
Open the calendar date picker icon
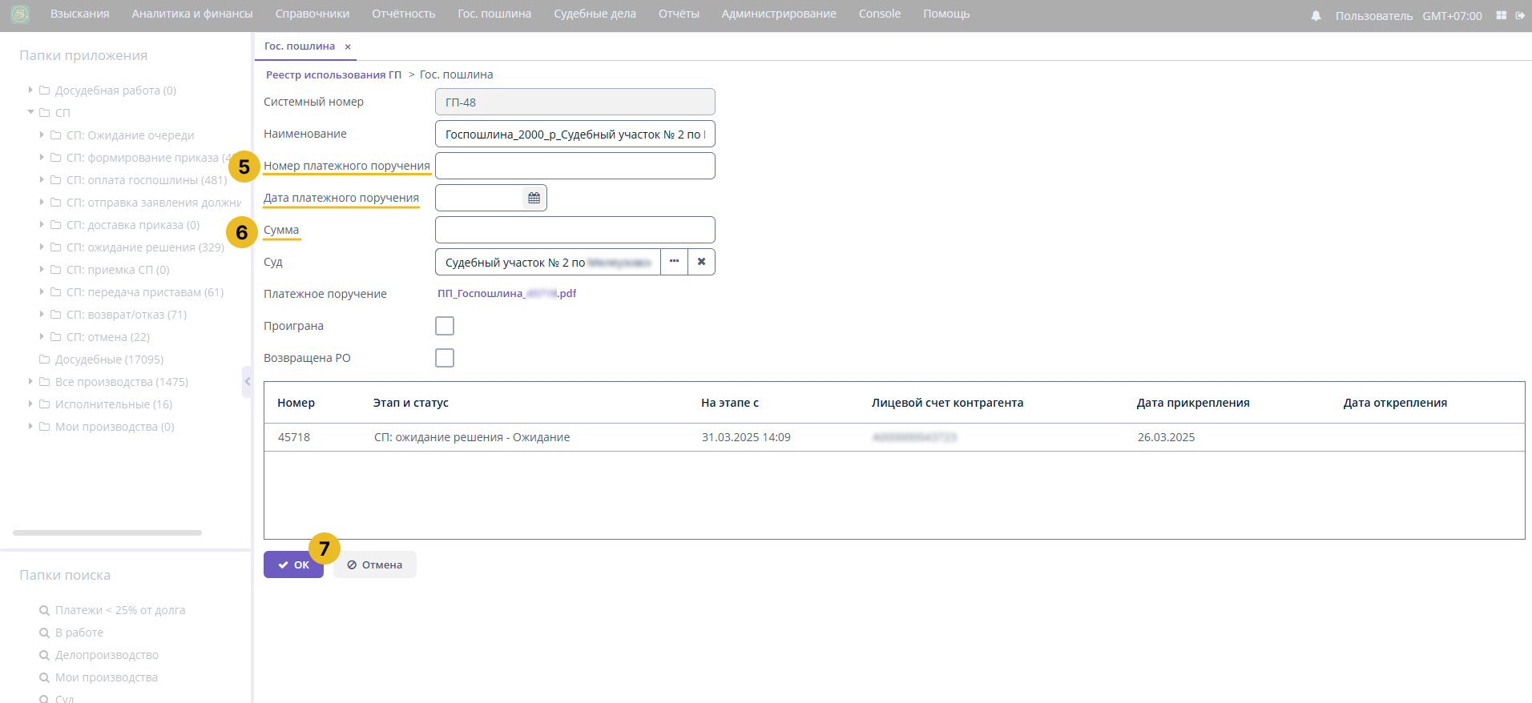click(534, 198)
